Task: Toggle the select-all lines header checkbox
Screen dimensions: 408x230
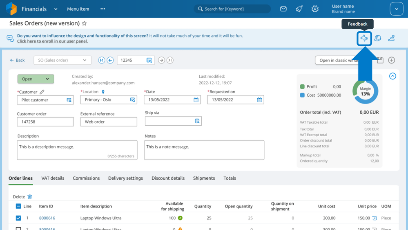Action: pos(18,206)
